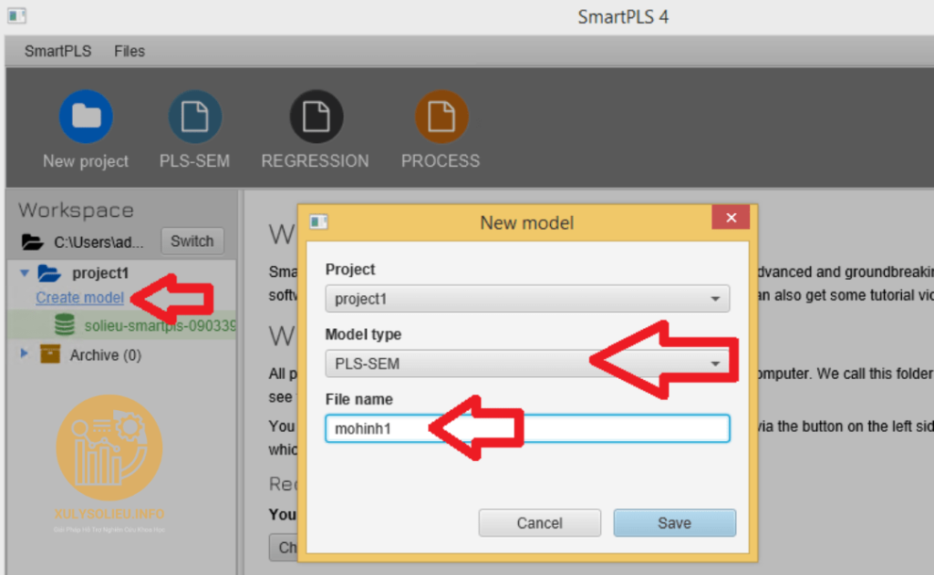934x575 pixels.
Task: Click the SmartPLS app icon in title bar
Action: 16,15
